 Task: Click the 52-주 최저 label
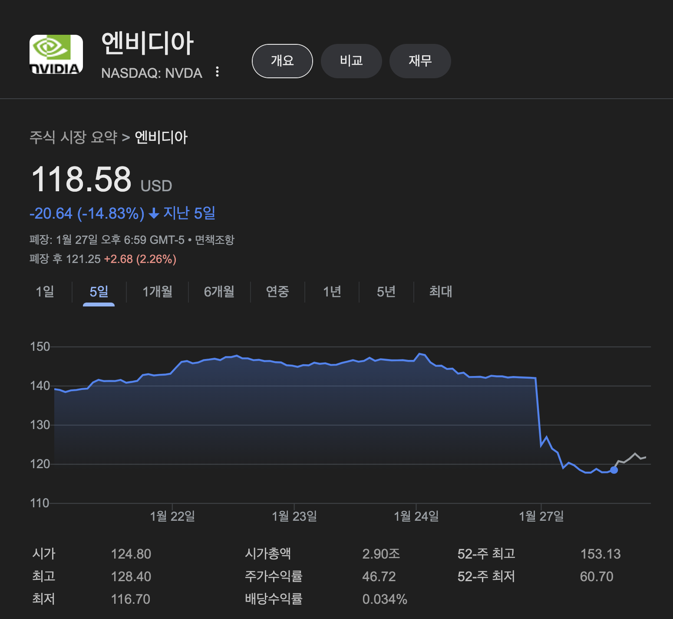pos(486,576)
